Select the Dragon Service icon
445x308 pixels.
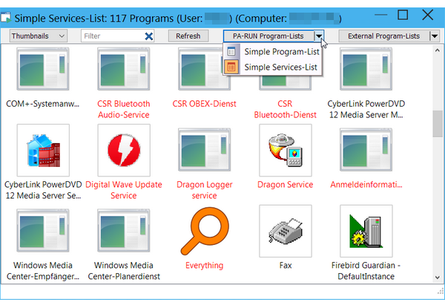tap(286, 149)
